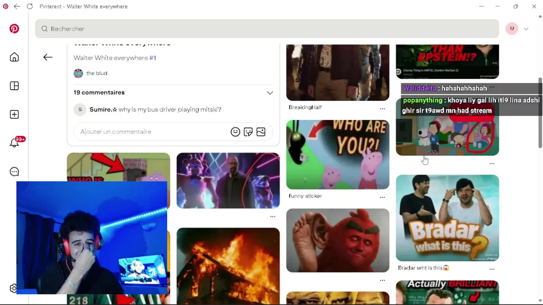Image resolution: width=543 pixels, height=305 pixels.
Task: Open the #1 hashtag link
Action: [x=153, y=58]
